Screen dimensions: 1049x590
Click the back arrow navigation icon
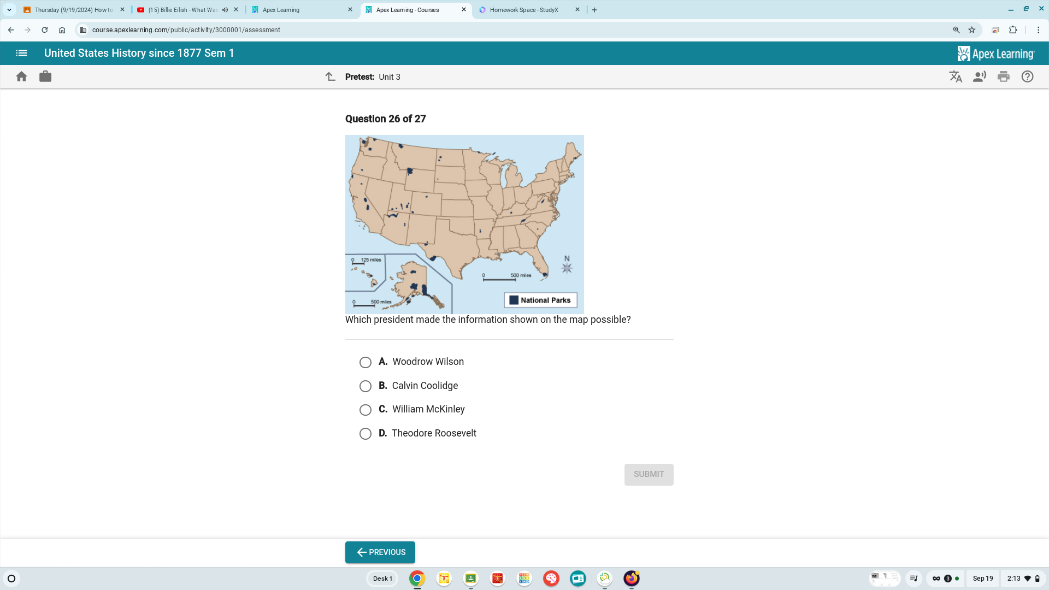(11, 29)
